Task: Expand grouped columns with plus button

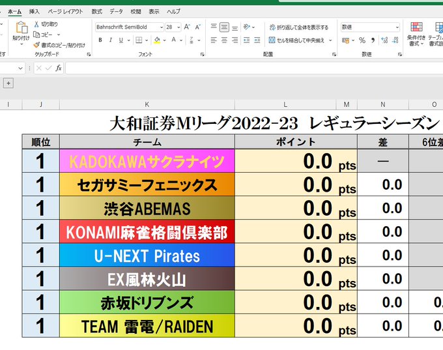Action: pyautogui.click(x=8, y=83)
